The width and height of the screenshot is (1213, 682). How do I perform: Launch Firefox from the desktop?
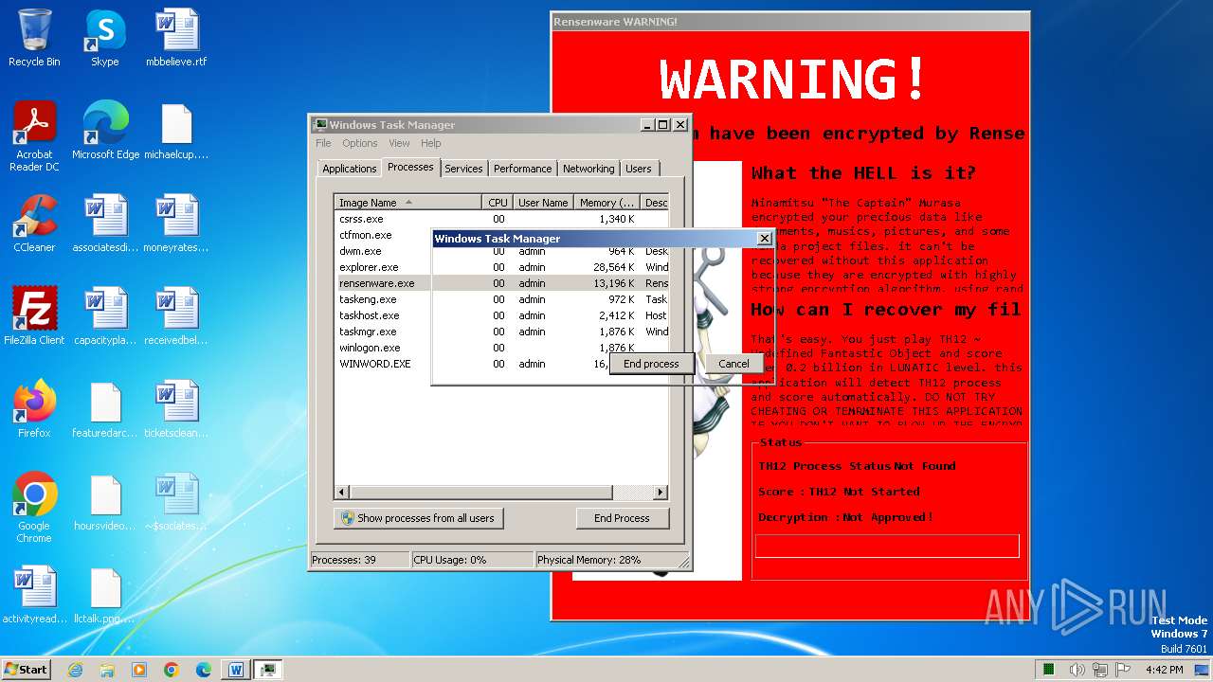pyautogui.click(x=34, y=409)
